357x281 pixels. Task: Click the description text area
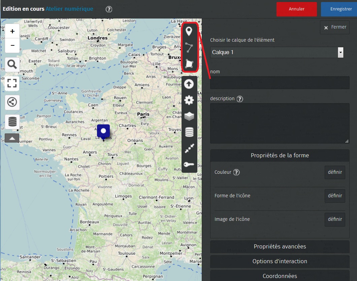[280, 123]
